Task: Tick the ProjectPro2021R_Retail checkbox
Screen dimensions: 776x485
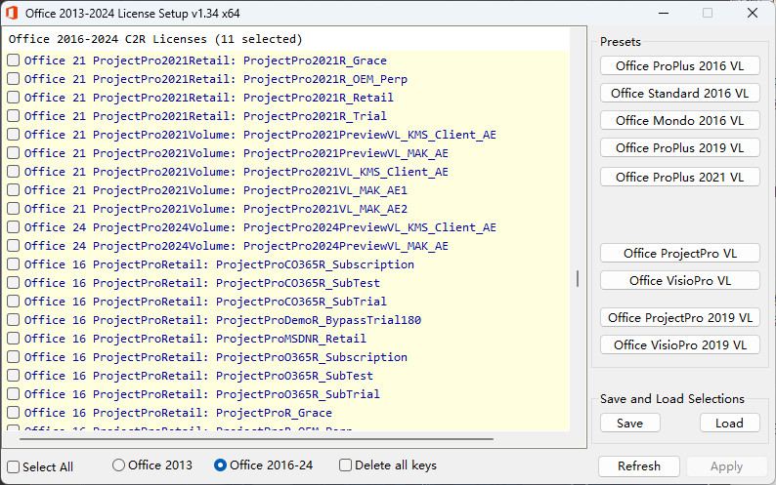Action: tap(14, 98)
